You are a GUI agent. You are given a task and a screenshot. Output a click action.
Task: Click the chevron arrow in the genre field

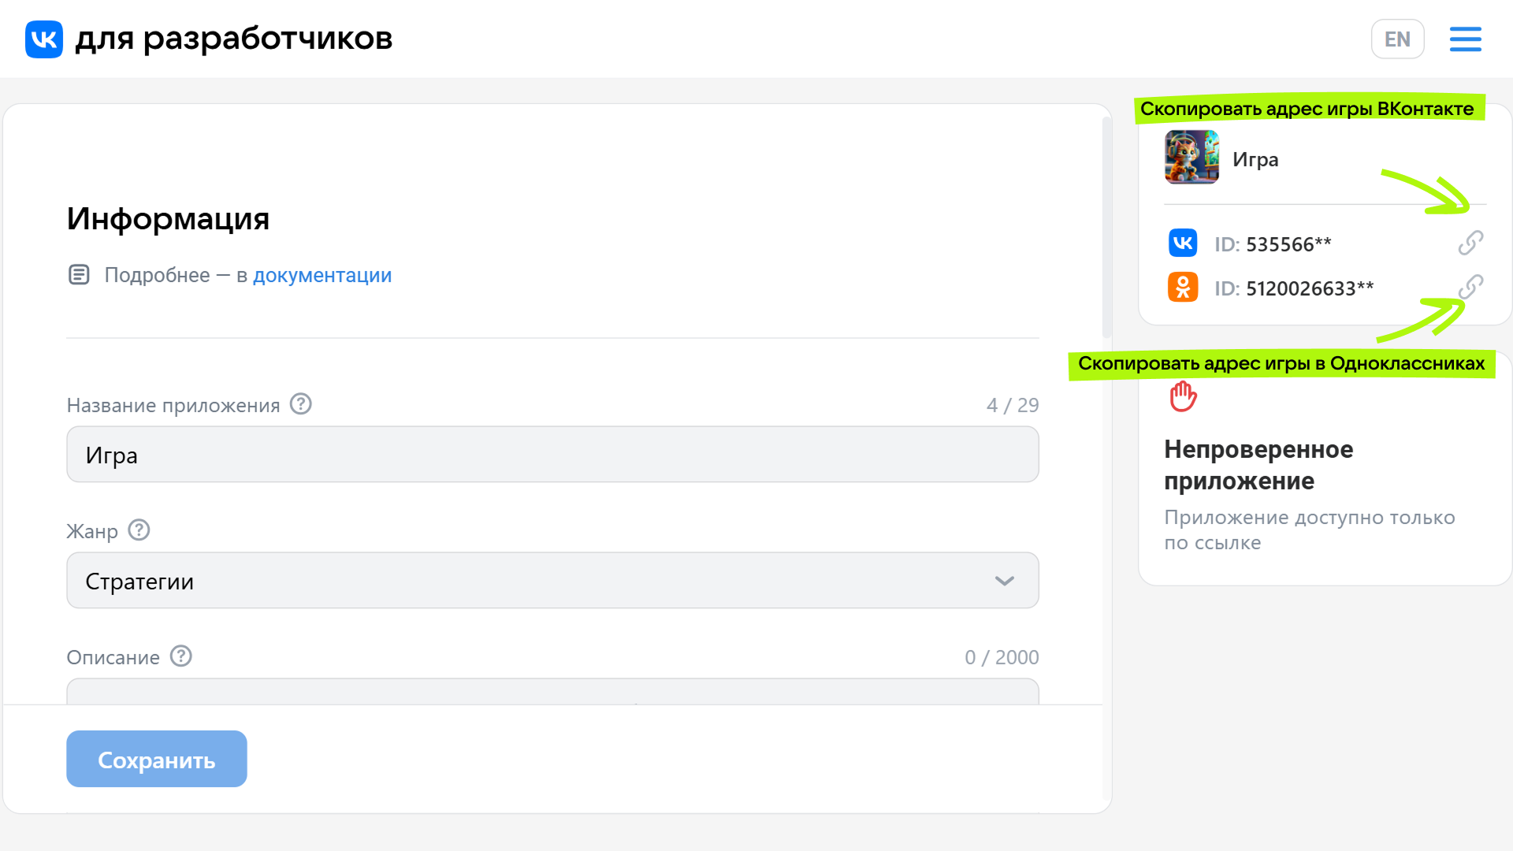pyautogui.click(x=1004, y=581)
